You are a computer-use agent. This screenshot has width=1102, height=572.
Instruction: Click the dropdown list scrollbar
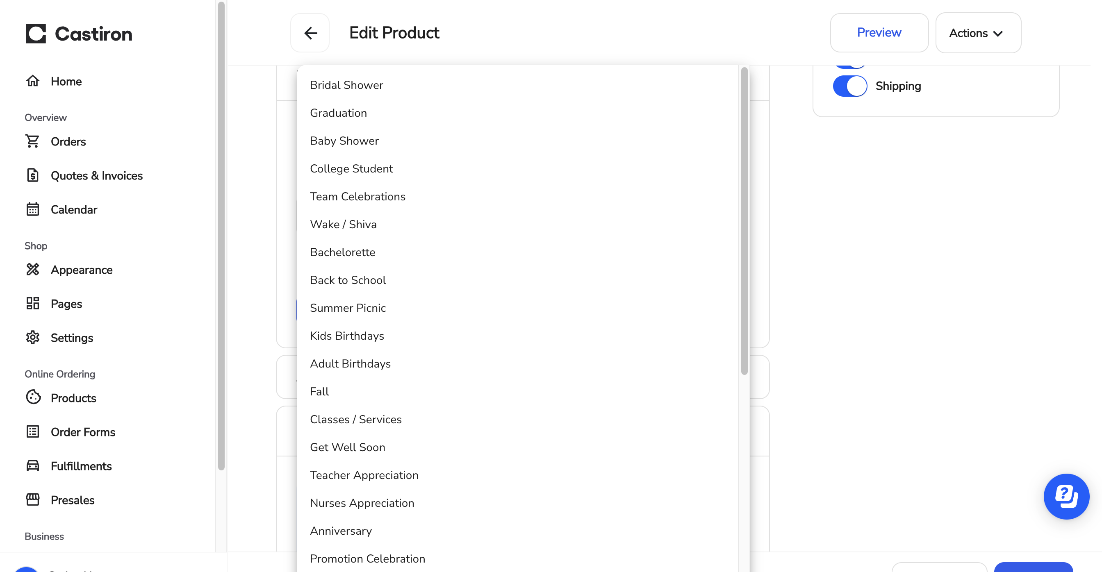pyautogui.click(x=744, y=220)
